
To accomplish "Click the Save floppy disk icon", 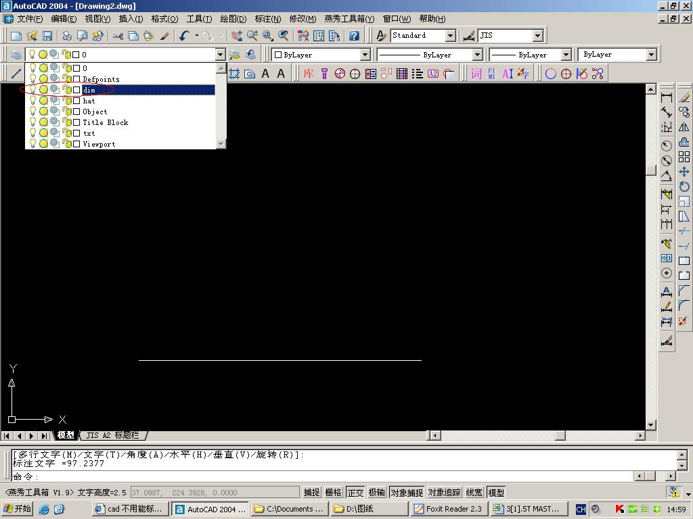I will point(47,36).
